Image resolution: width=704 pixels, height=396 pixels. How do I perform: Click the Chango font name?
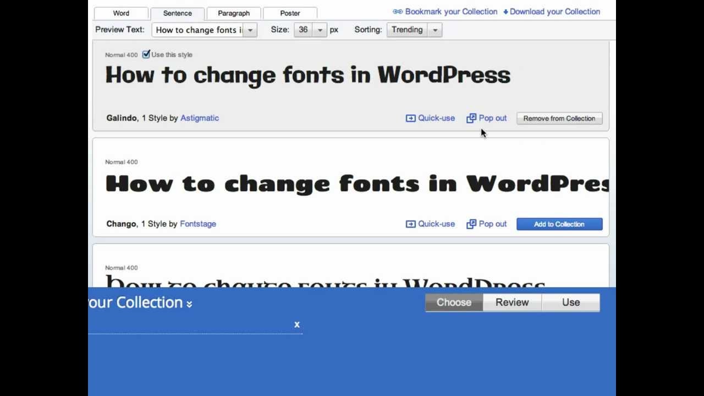click(121, 224)
